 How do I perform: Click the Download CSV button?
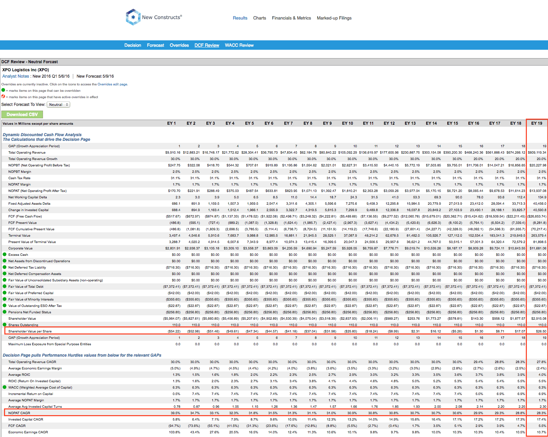22,115
